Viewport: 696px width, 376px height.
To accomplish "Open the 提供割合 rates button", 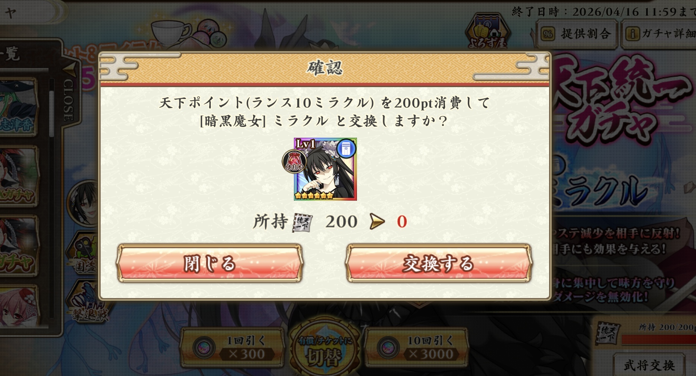I will [x=577, y=34].
